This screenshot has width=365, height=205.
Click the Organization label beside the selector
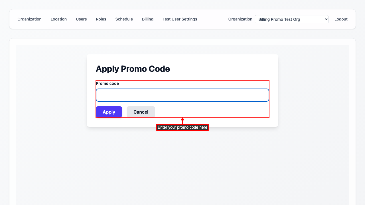coord(240,19)
